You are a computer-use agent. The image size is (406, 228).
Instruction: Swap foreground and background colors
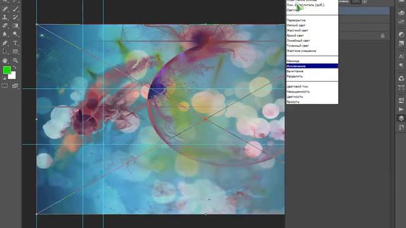[x=15, y=68]
